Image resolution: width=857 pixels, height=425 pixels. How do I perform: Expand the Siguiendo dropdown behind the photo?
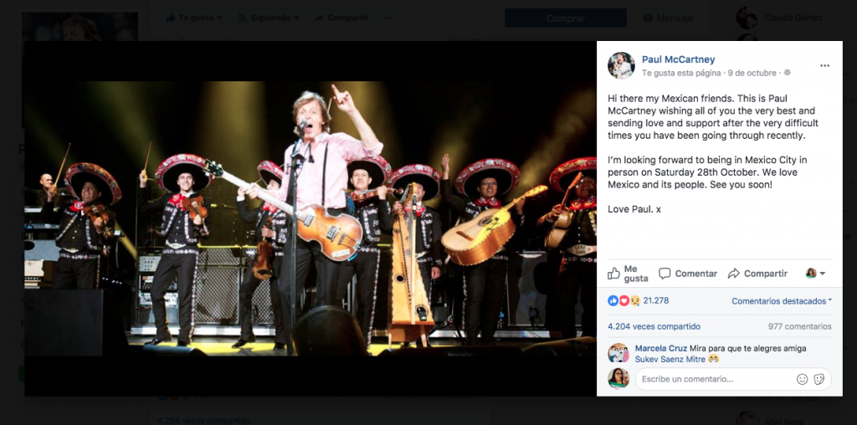coord(268,18)
